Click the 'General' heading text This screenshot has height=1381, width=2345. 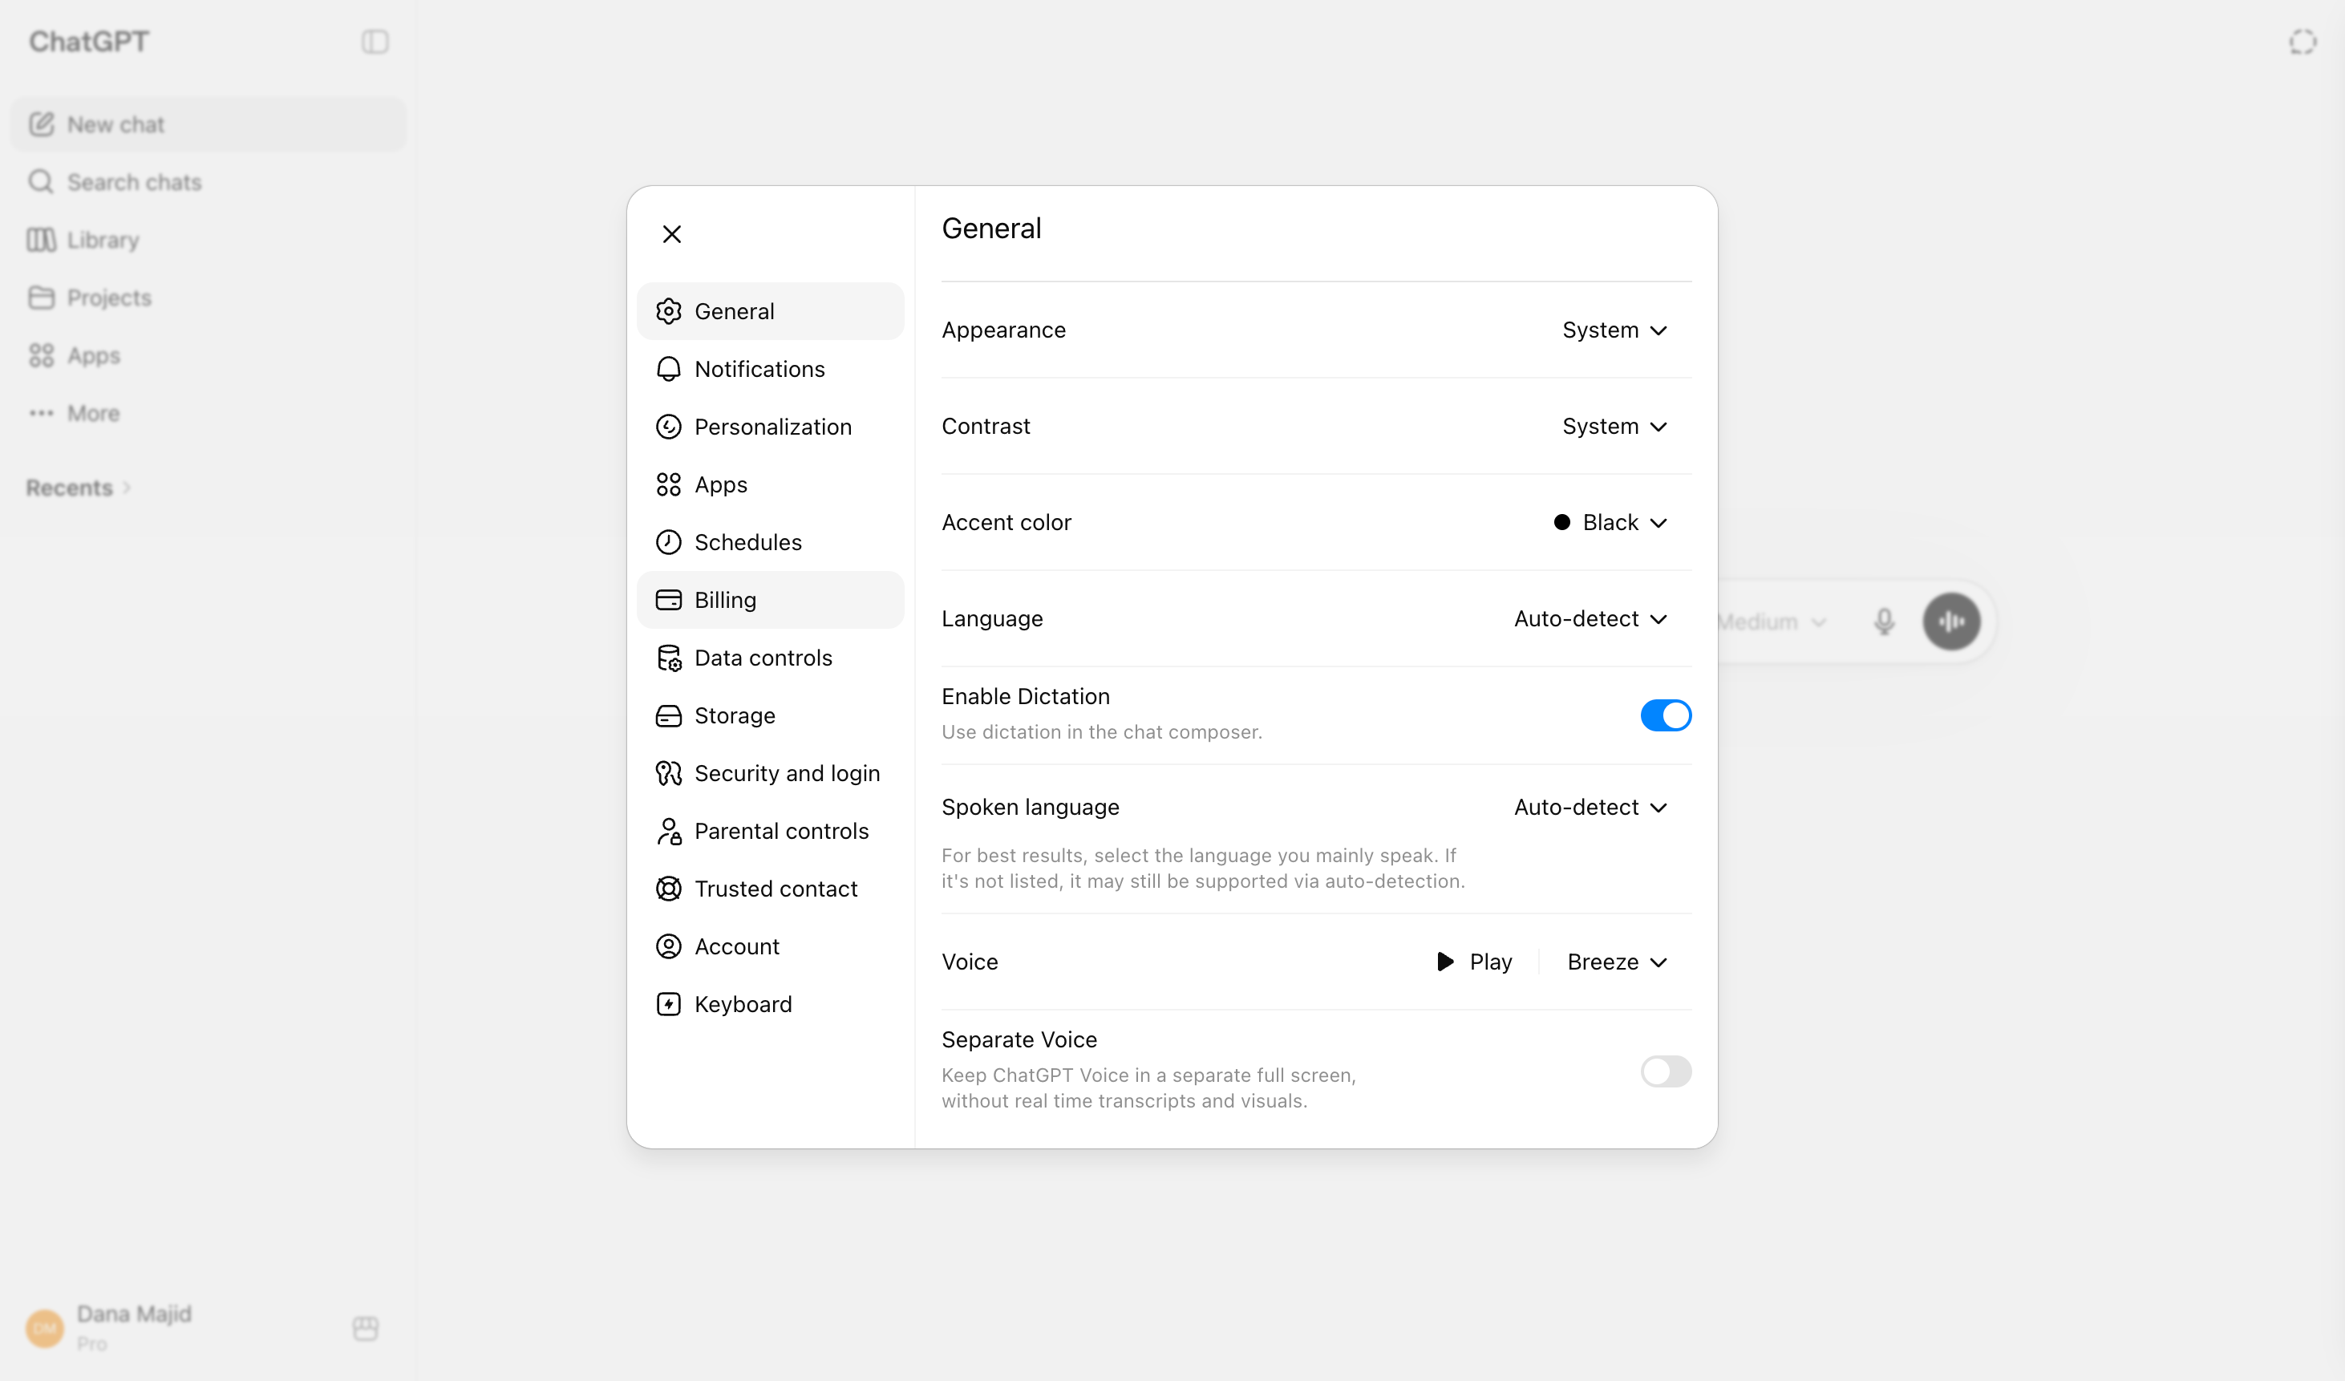tap(991, 228)
